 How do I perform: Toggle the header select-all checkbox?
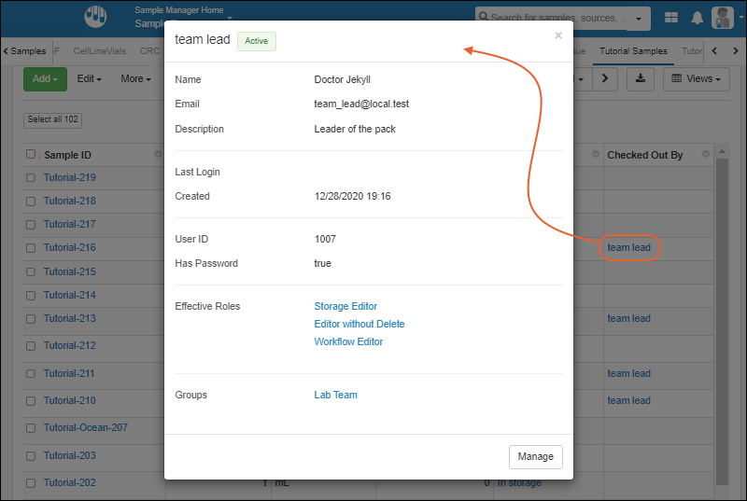31,155
